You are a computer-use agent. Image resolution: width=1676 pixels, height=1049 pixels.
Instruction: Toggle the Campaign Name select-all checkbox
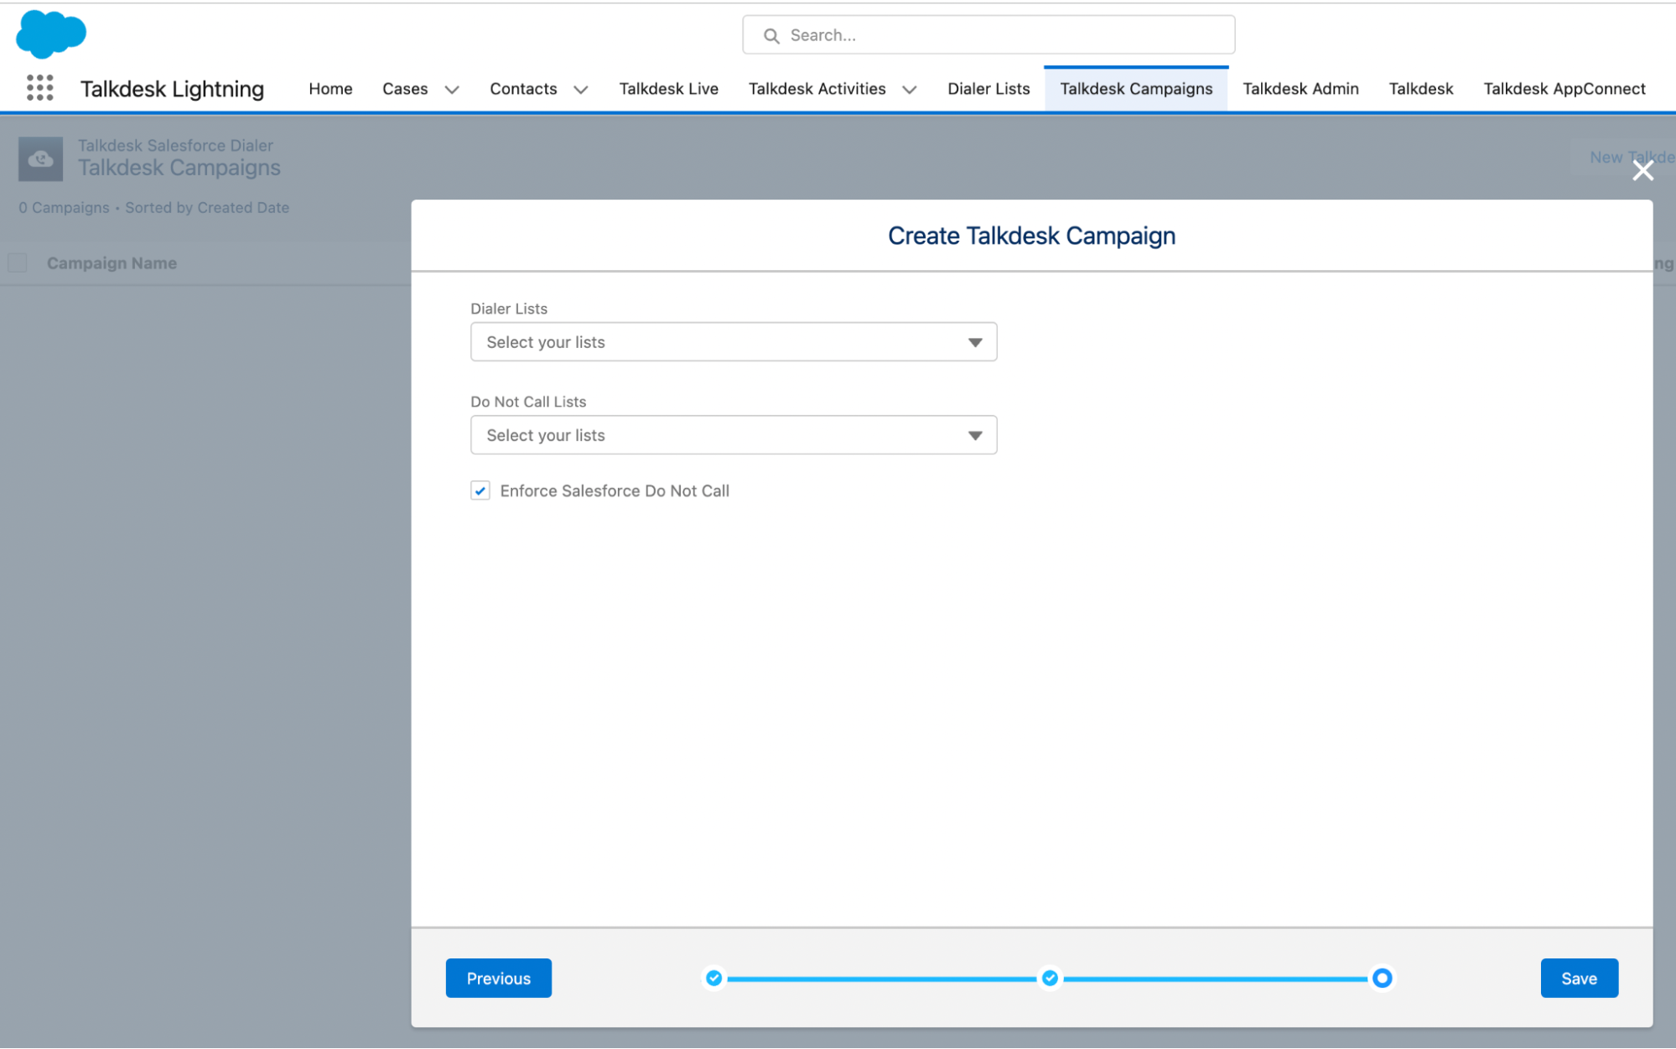pos(17,262)
